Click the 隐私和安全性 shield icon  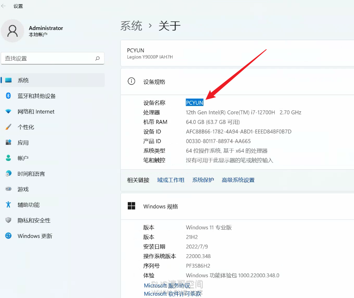coord(8,220)
